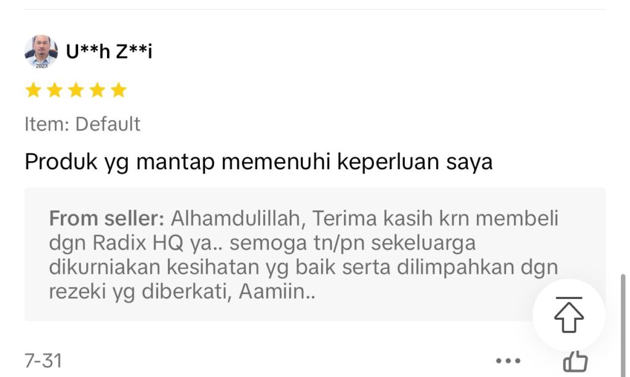Click the second yellow rating star
630x377 pixels.
pyautogui.click(x=55, y=90)
